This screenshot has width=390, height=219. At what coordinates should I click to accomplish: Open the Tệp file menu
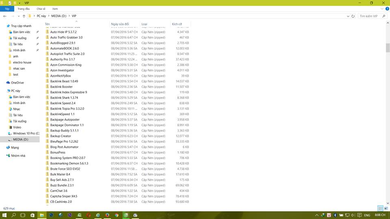pos(7,9)
